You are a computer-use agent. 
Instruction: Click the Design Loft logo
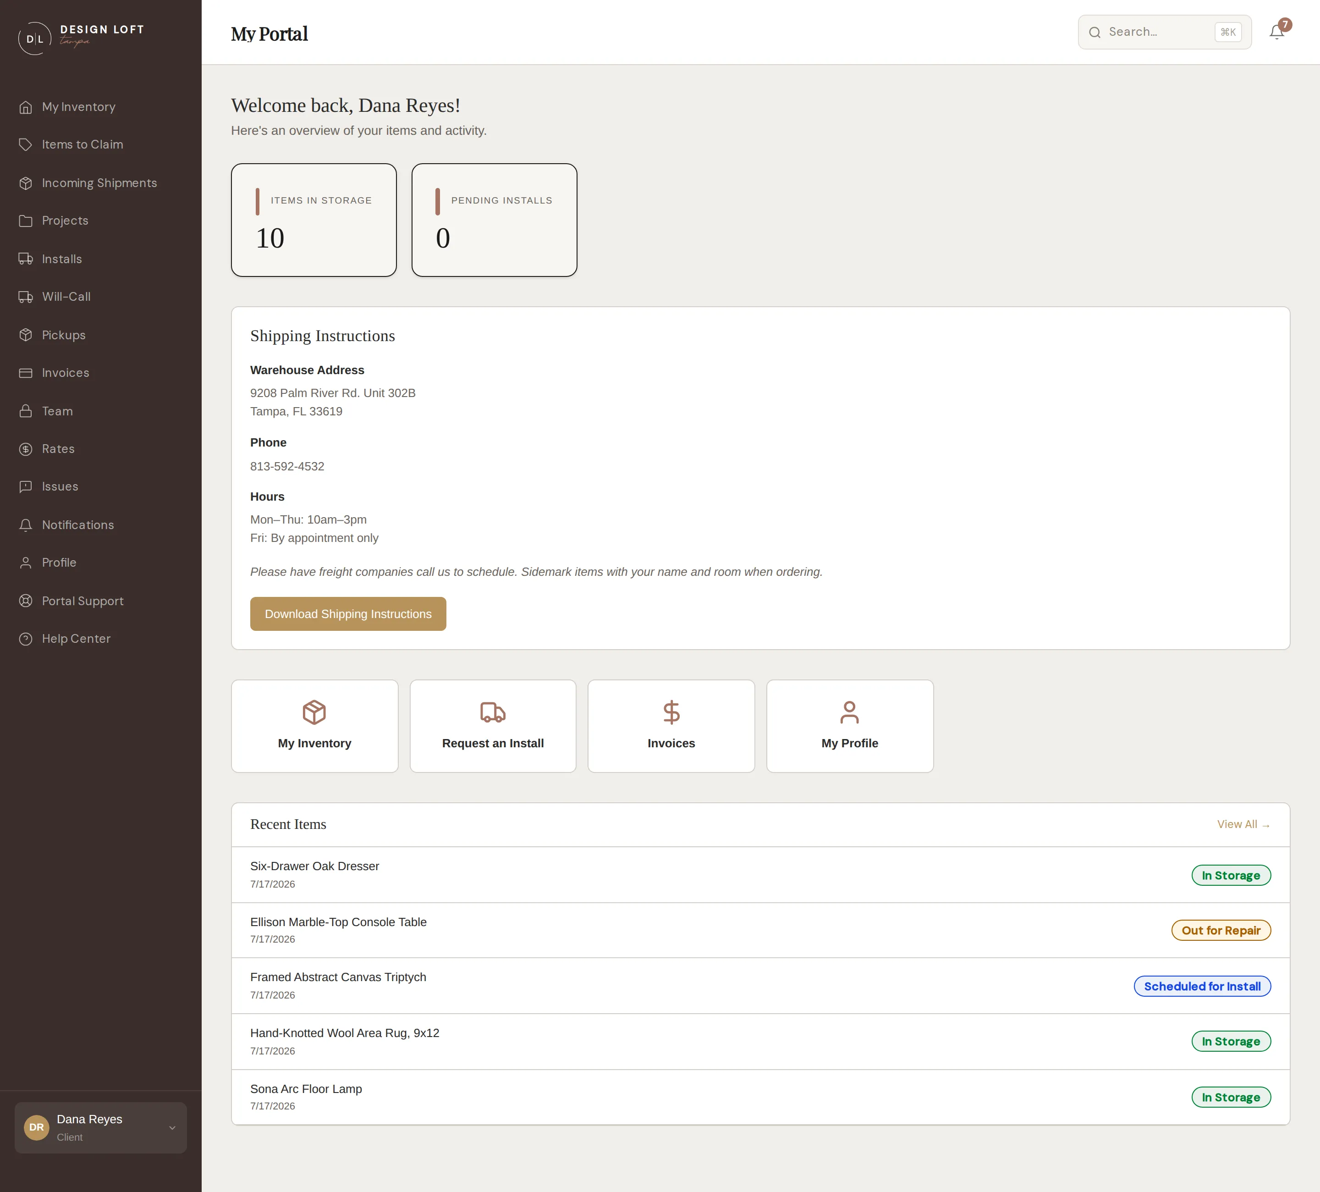click(x=81, y=38)
